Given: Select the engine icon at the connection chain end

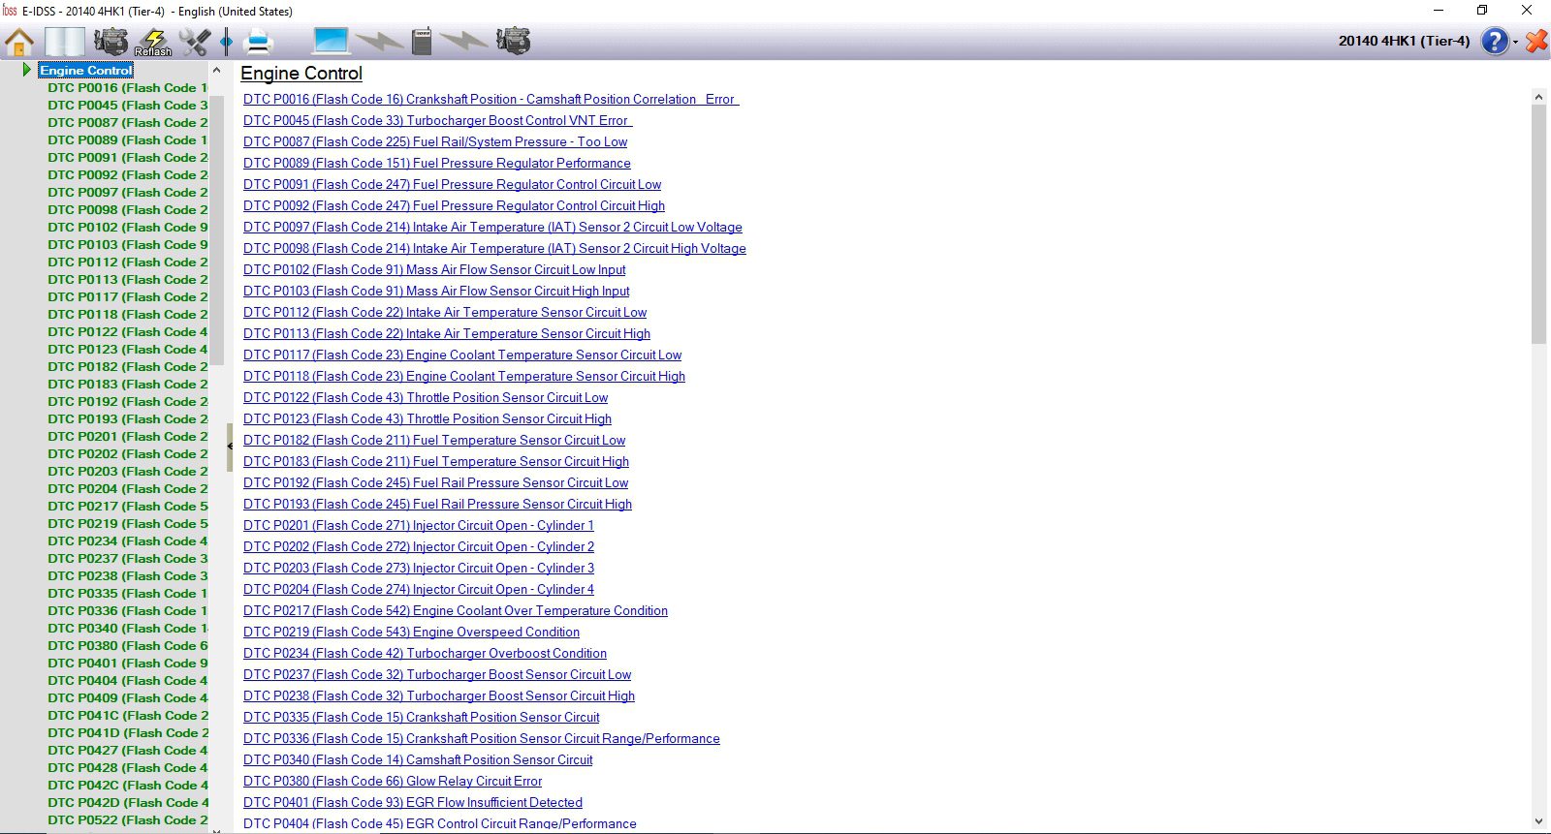Looking at the screenshot, I should [x=514, y=42].
